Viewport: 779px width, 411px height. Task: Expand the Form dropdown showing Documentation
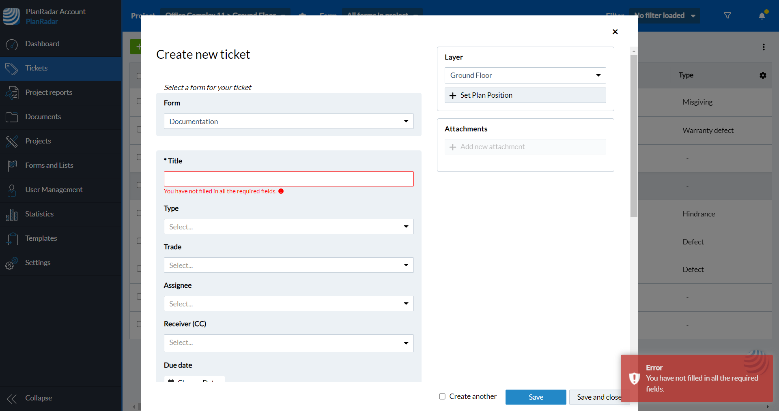point(288,121)
